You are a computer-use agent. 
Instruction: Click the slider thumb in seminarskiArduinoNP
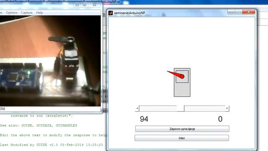pos(180,108)
